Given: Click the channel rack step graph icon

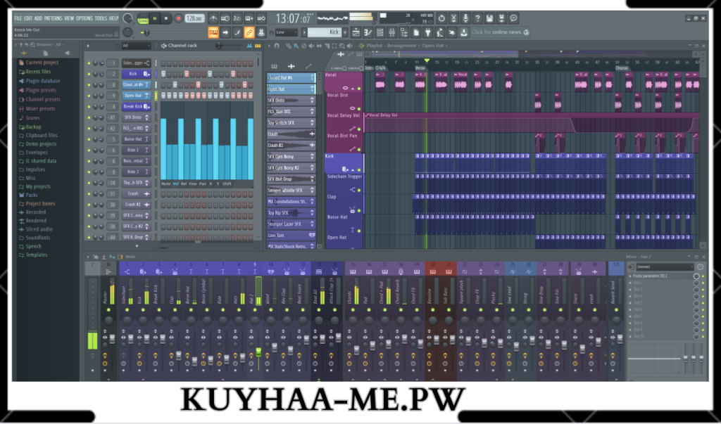Looking at the screenshot, I should pyautogui.click(x=250, y=46).
